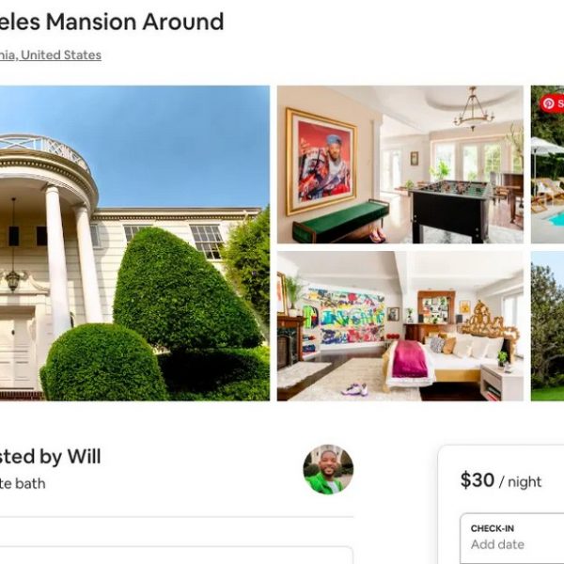Click the outlined card below the divider line
Image resolution: width=564 pixels, height=564 pixels.
pyautogui.click(x=177, y=555)
